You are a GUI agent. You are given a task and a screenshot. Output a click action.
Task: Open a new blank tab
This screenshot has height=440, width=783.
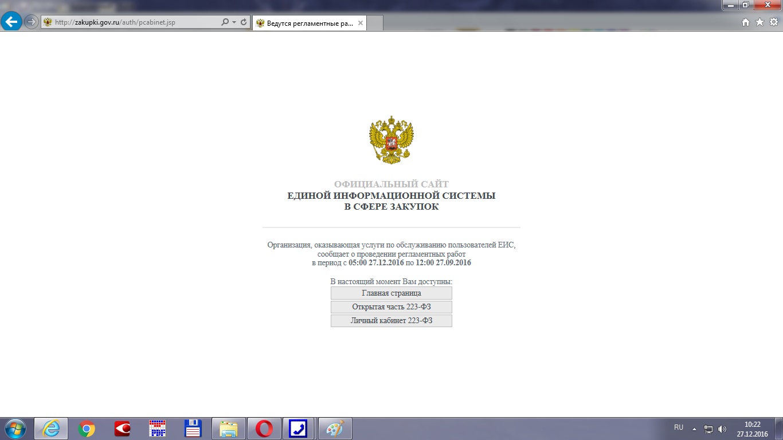(x=374, y=23)
